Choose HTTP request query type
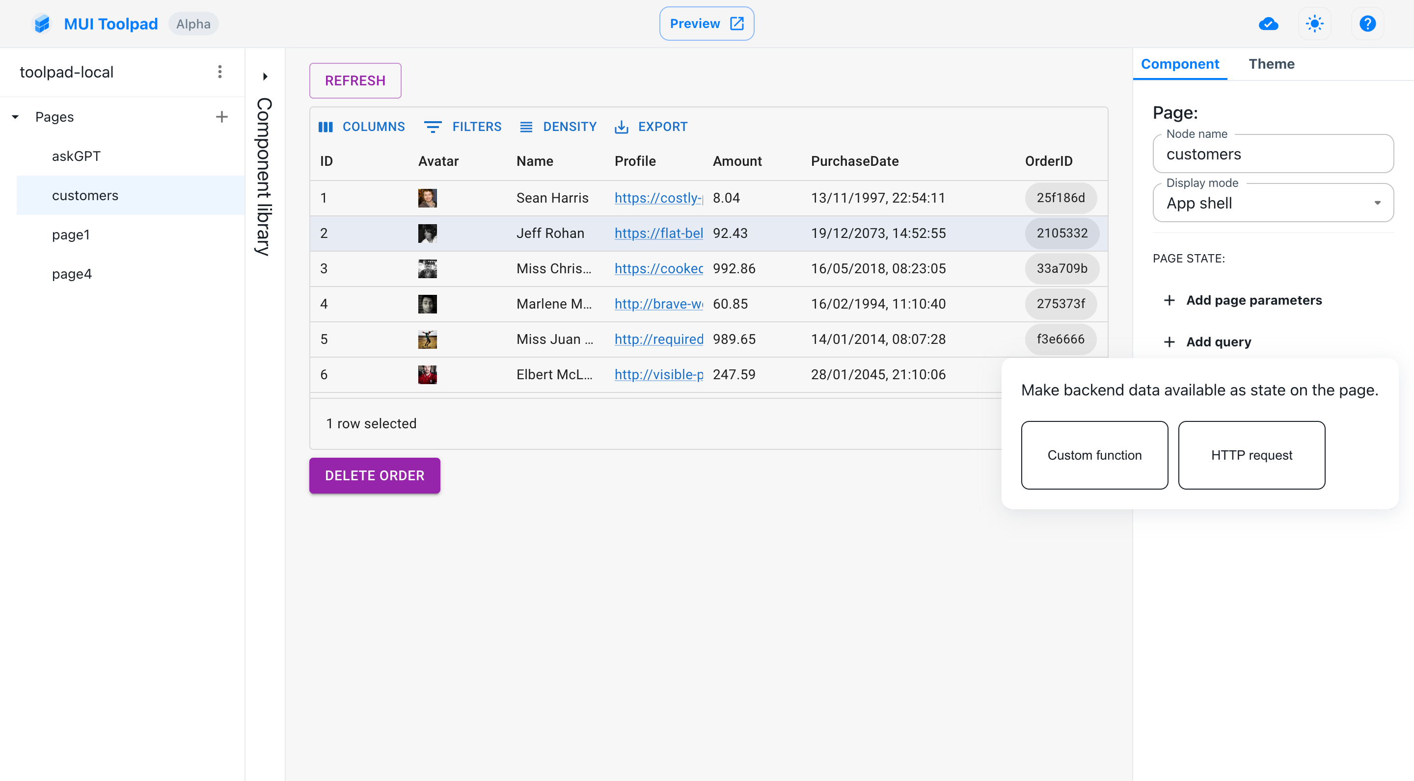This screenshot has width=1414, height=781. click(x=1251, y=455)
